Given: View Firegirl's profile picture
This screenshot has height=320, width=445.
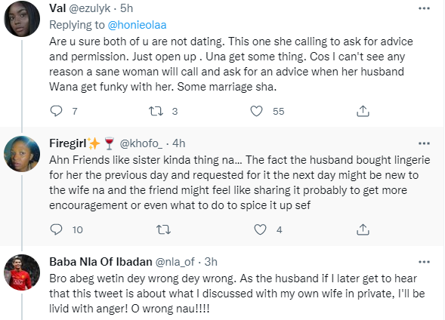Looking at the screenshot, I should pyautogui.click(x=22, y=154).
